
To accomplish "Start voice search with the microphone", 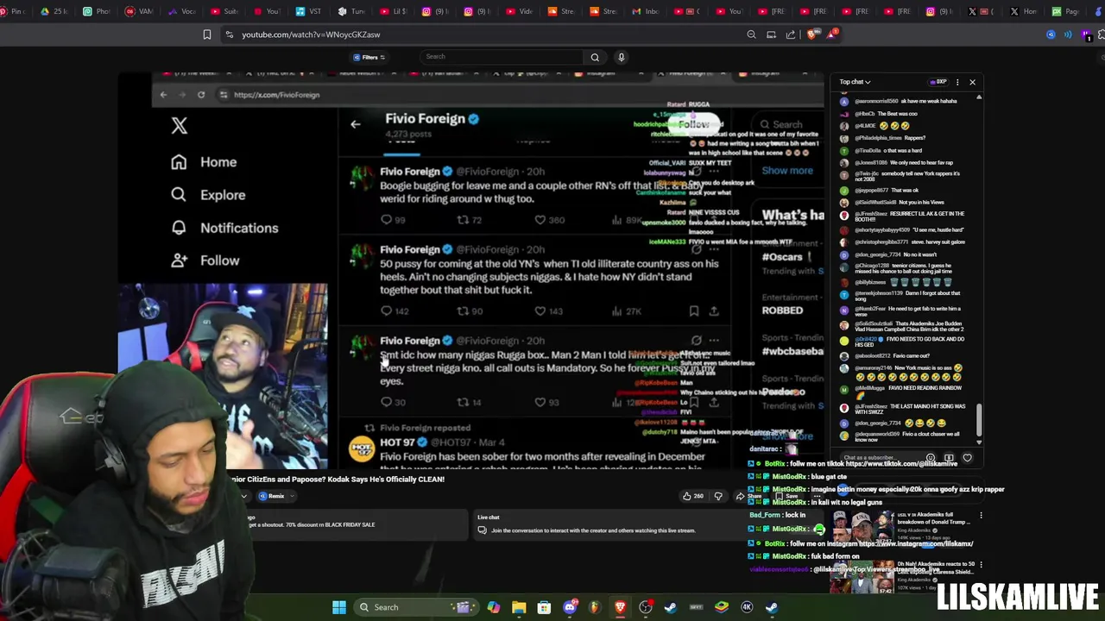I will (621, 57).
